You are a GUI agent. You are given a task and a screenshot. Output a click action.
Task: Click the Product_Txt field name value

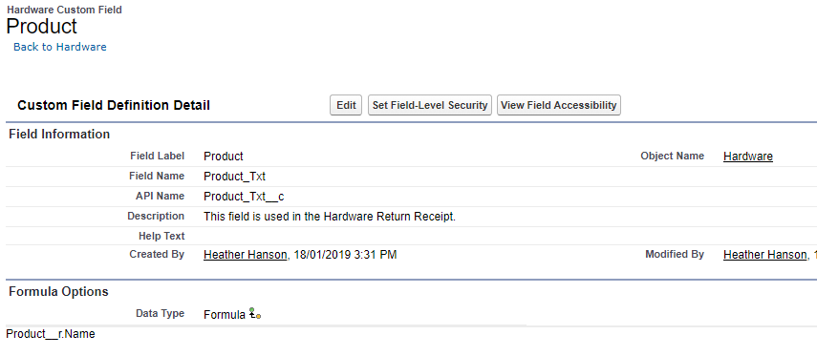coord(234,177)
